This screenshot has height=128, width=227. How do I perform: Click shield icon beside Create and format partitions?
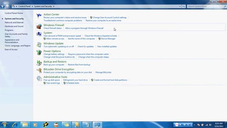tap(92, 80)
